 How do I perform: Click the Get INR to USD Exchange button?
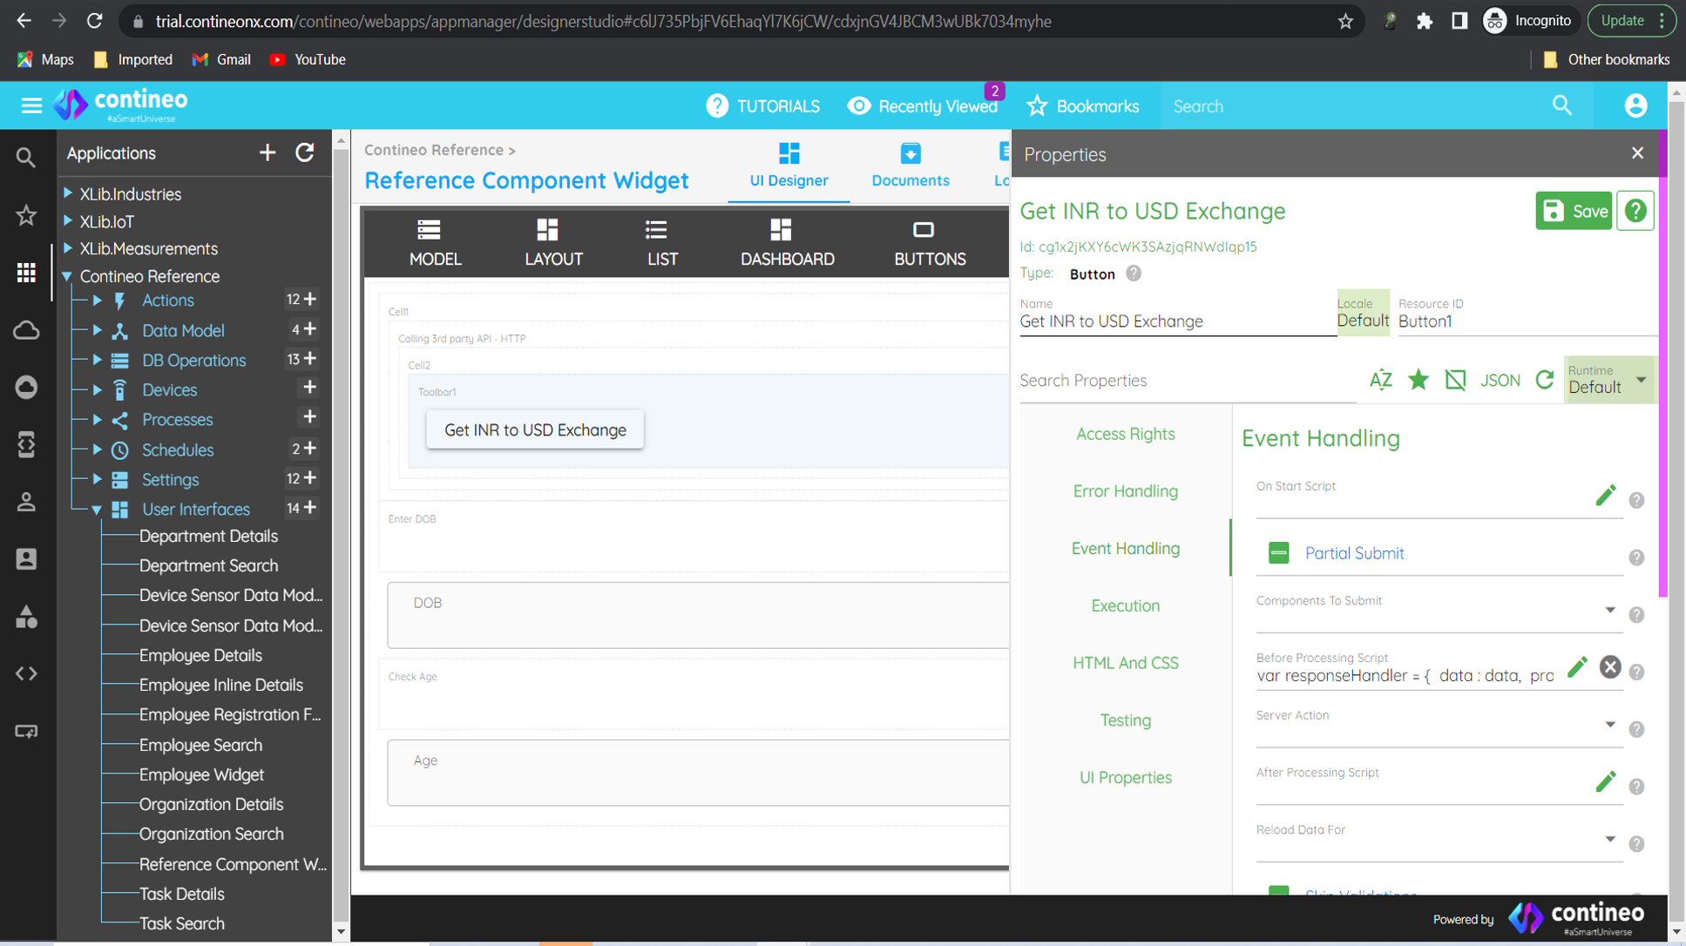click(x=535, y=430)
